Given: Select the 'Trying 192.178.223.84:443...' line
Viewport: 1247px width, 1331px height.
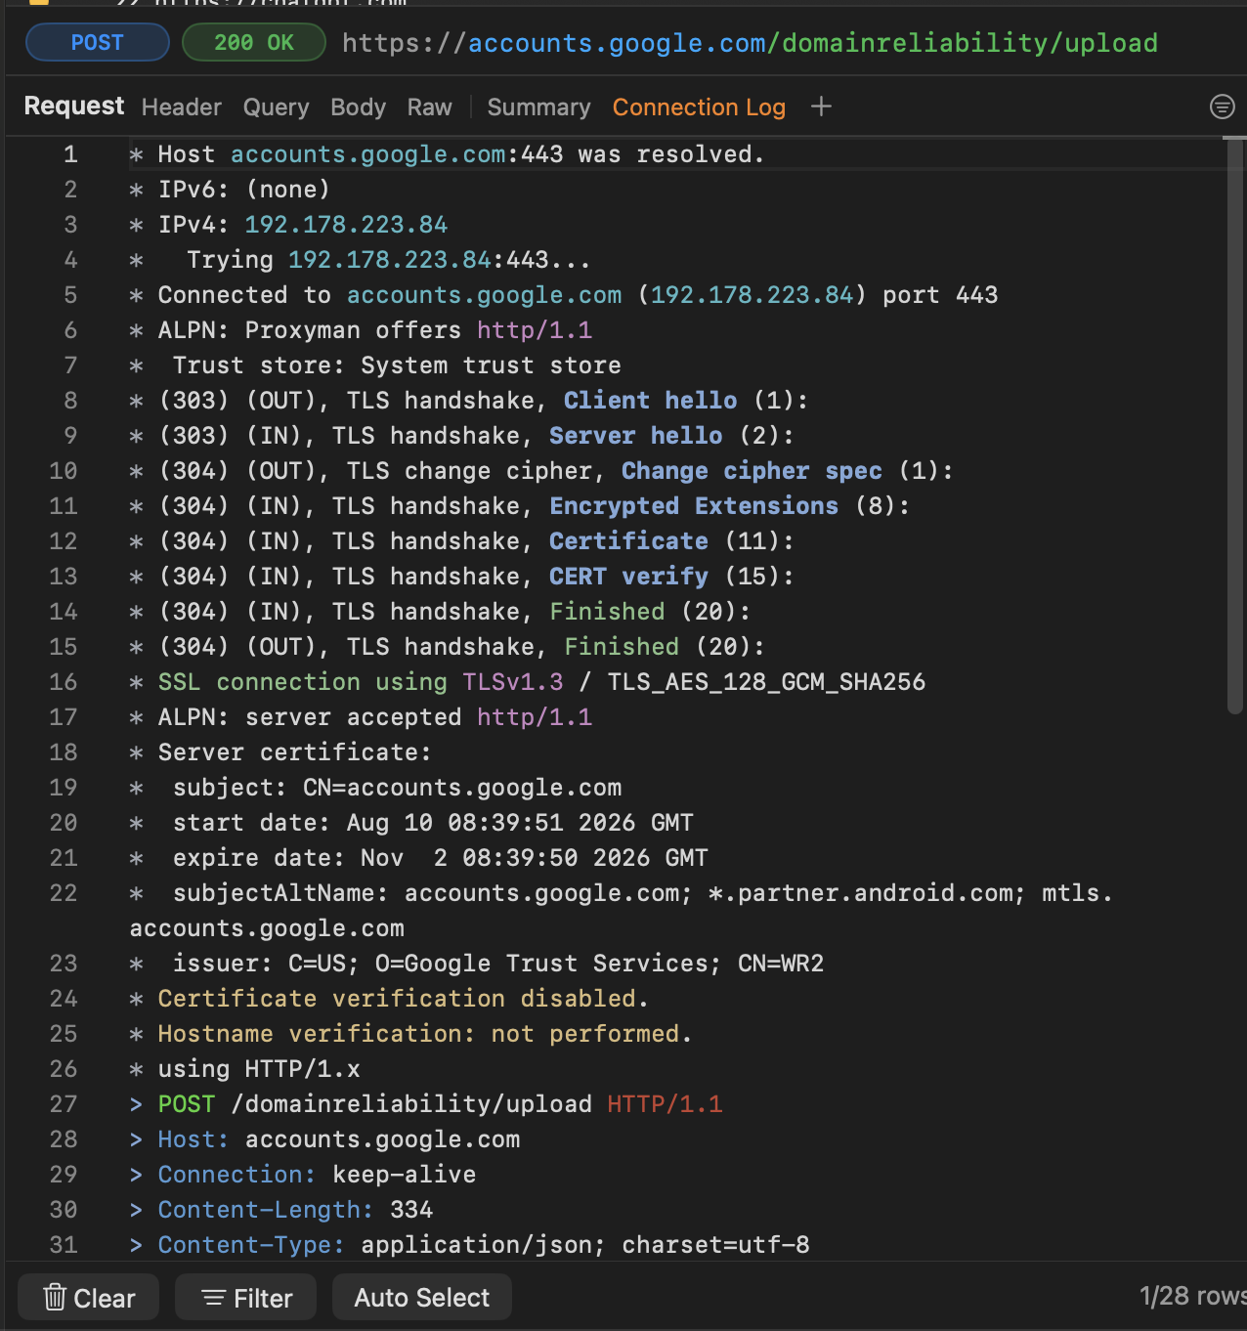Looking at the screenshot, I should (360, 260).
